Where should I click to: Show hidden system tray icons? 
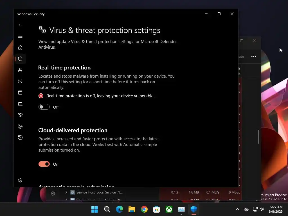tap(237, 209)
